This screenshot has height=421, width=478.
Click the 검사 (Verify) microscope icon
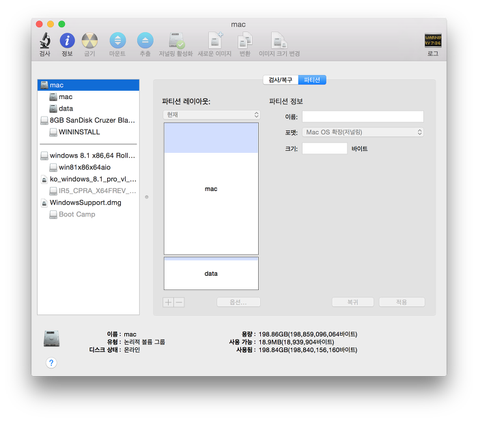click(x=45, y=40)
